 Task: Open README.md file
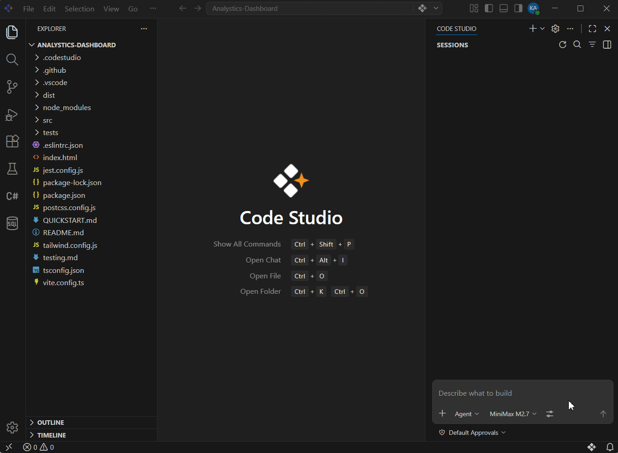click(x=92, y=232)
